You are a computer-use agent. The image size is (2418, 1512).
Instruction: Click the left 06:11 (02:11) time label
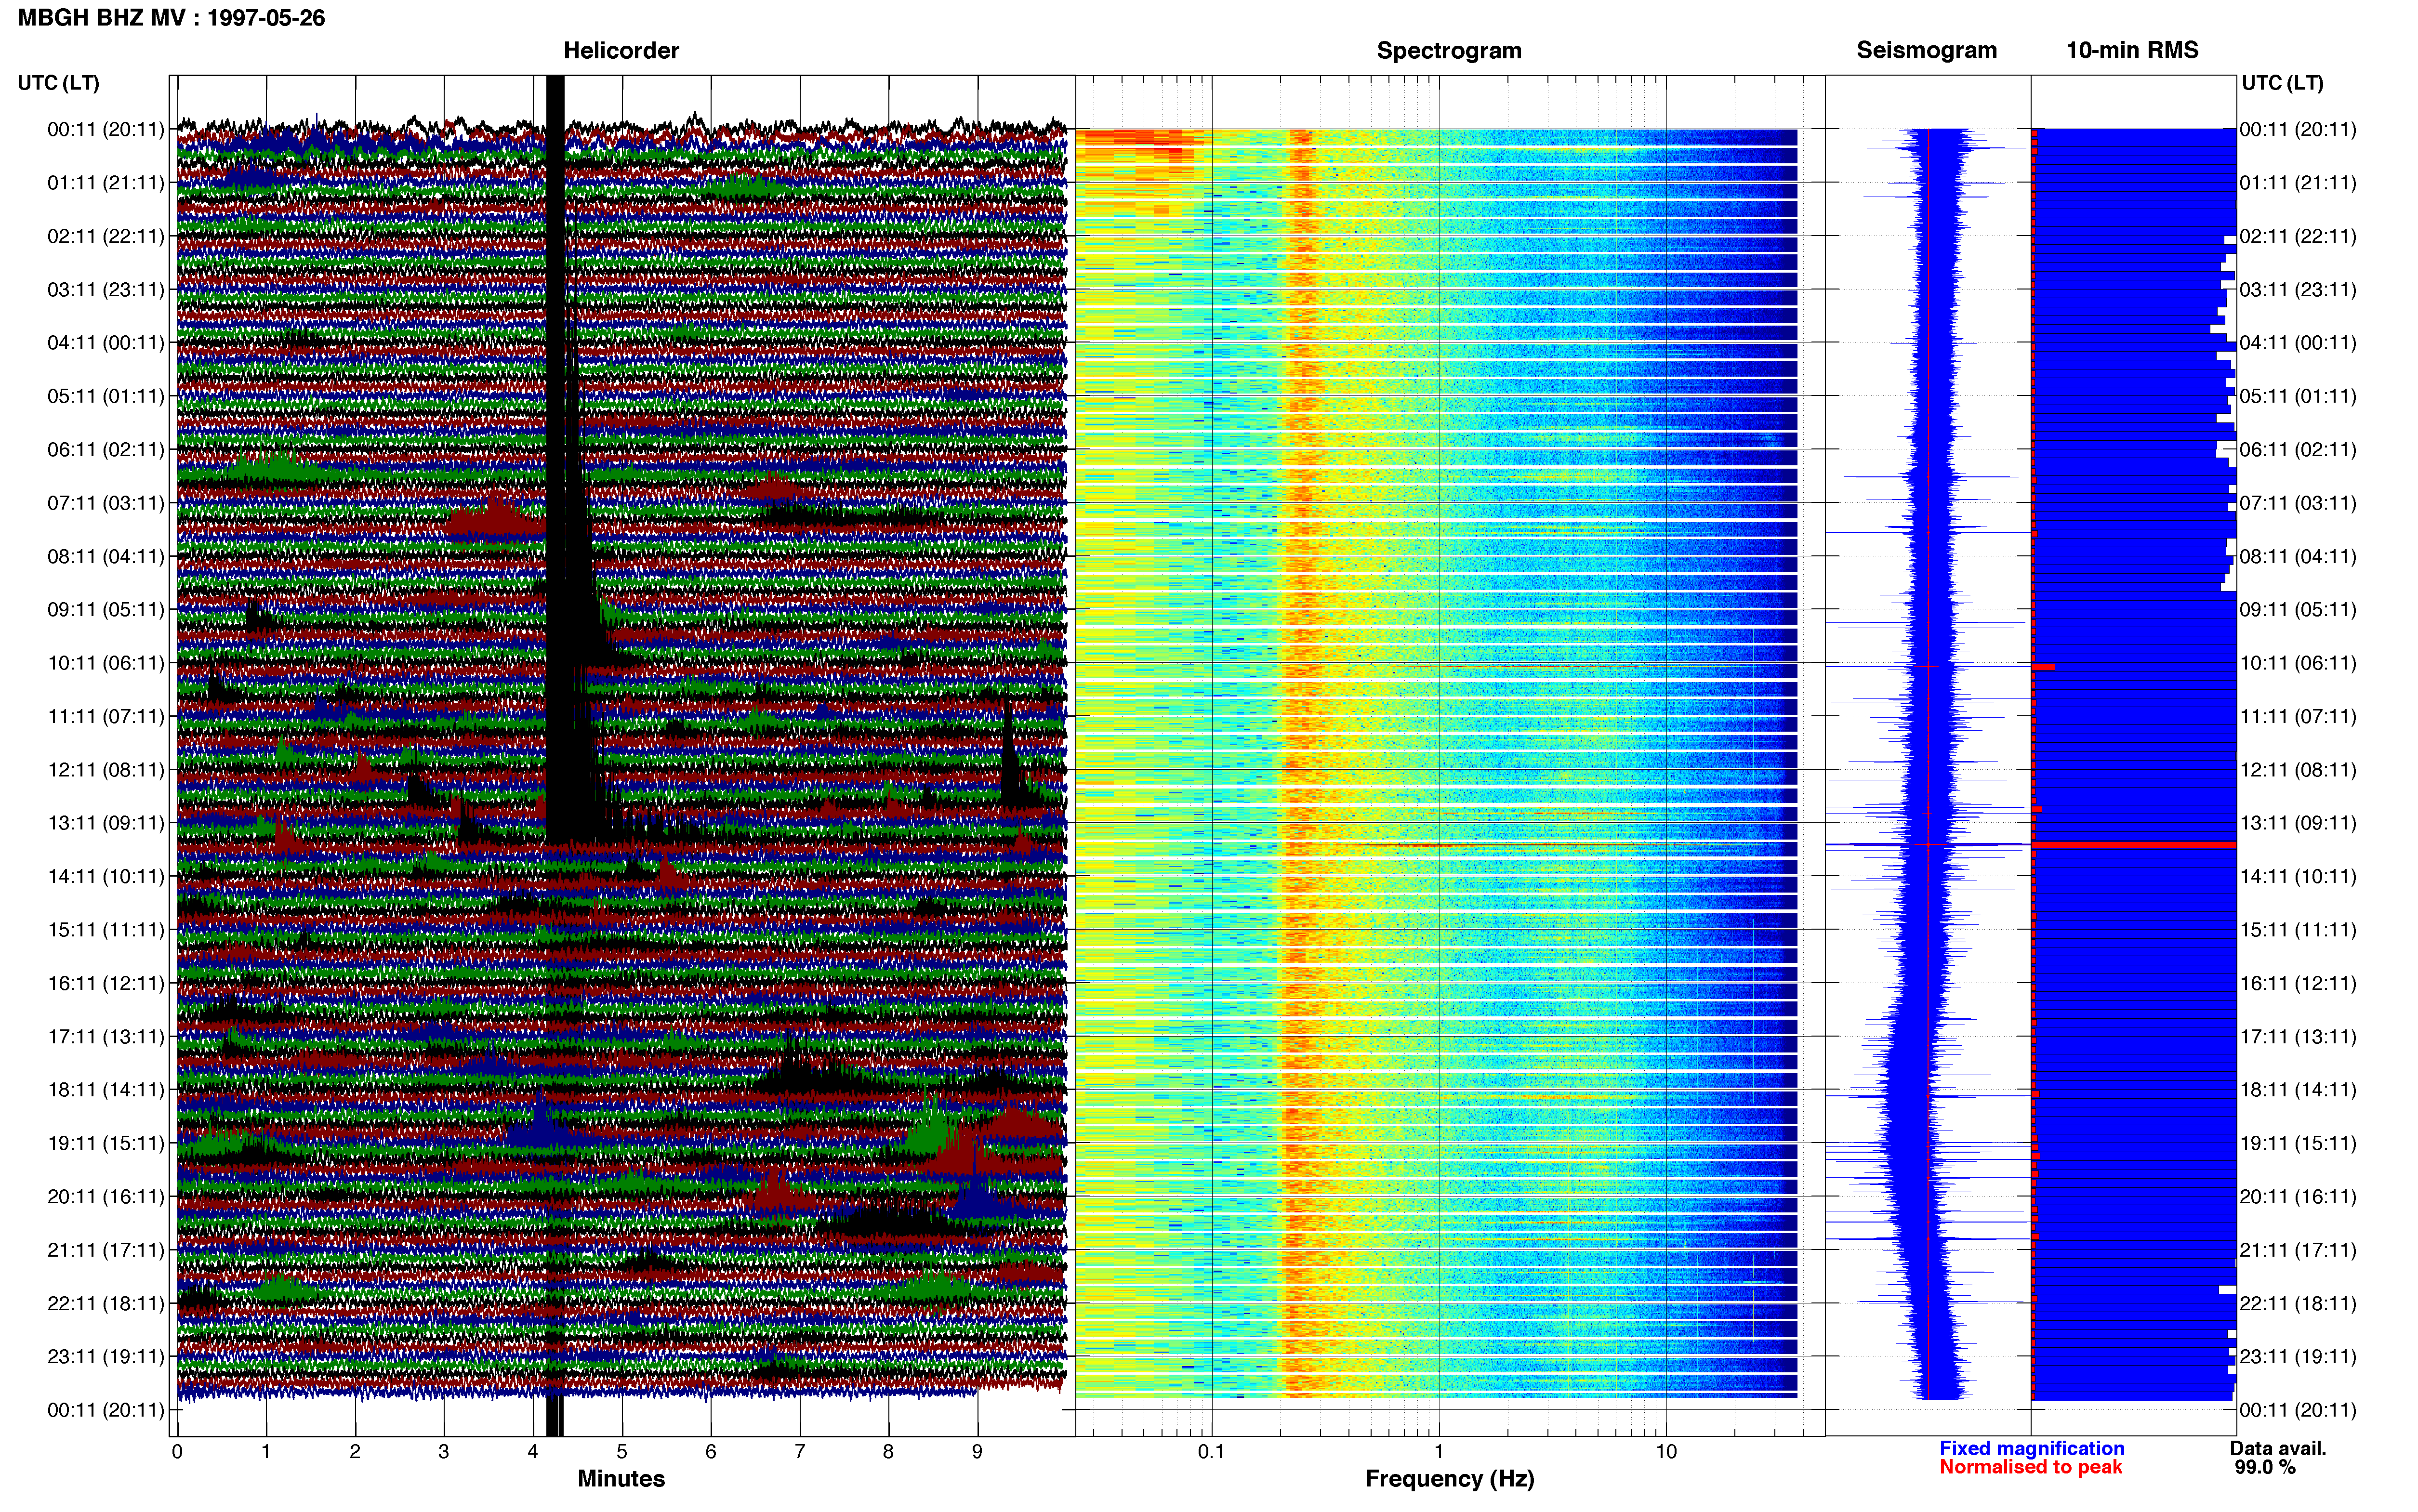point(106,450)
